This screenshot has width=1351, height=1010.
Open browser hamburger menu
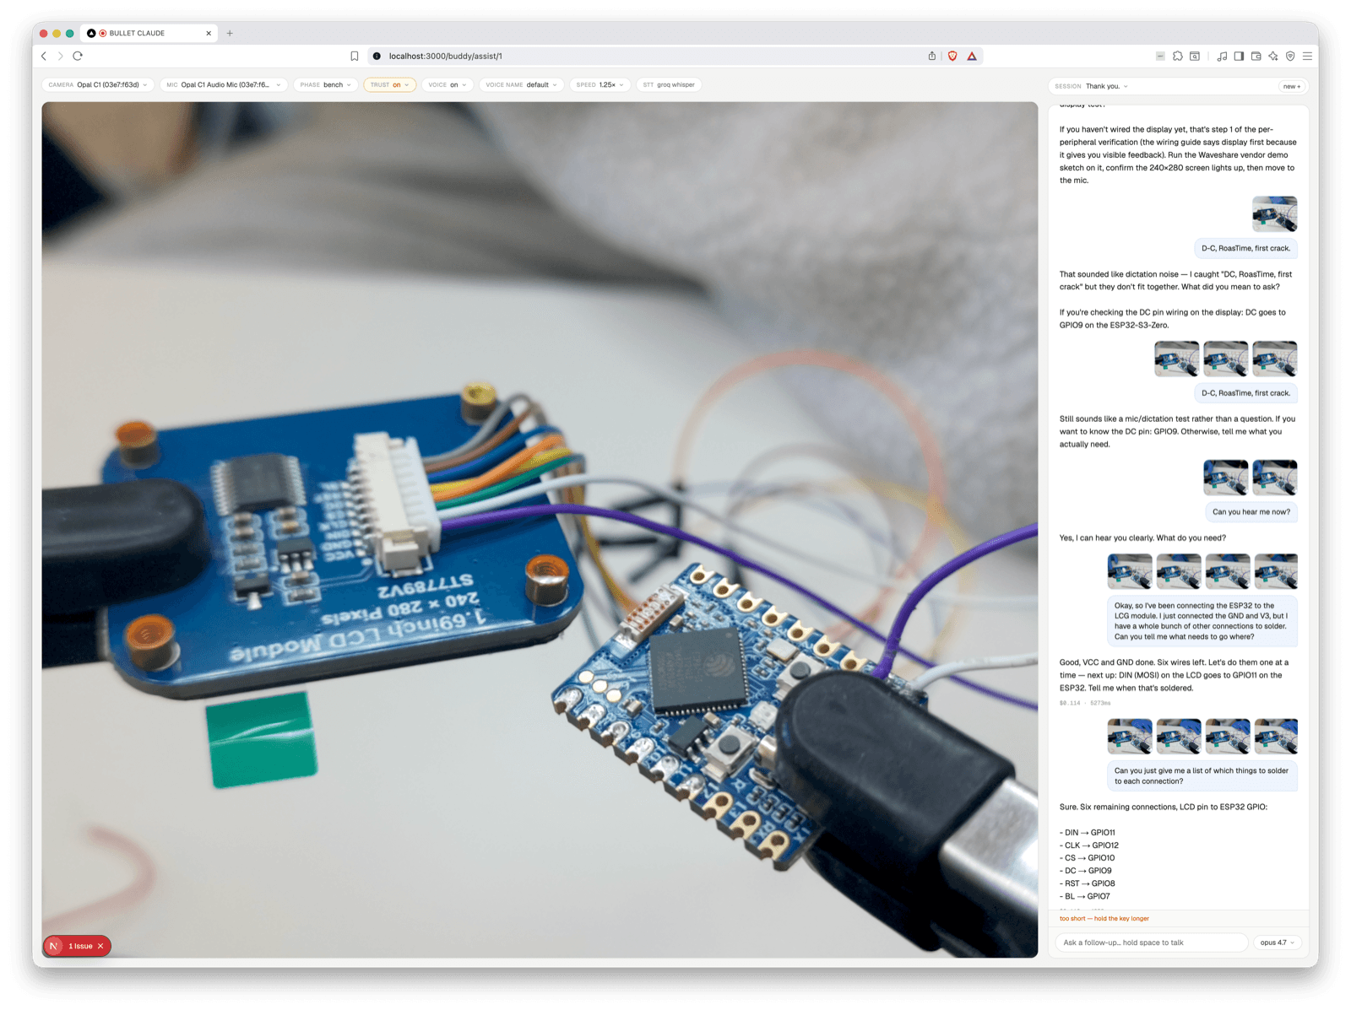pos(1307,56)
